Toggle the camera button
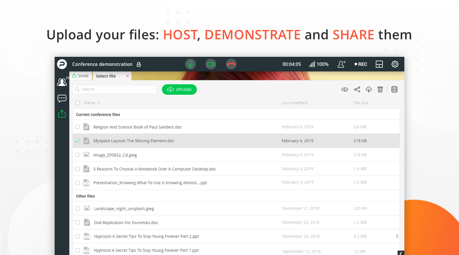The width and height of the screenshot is (459, 255). click(x=211, y=64)
